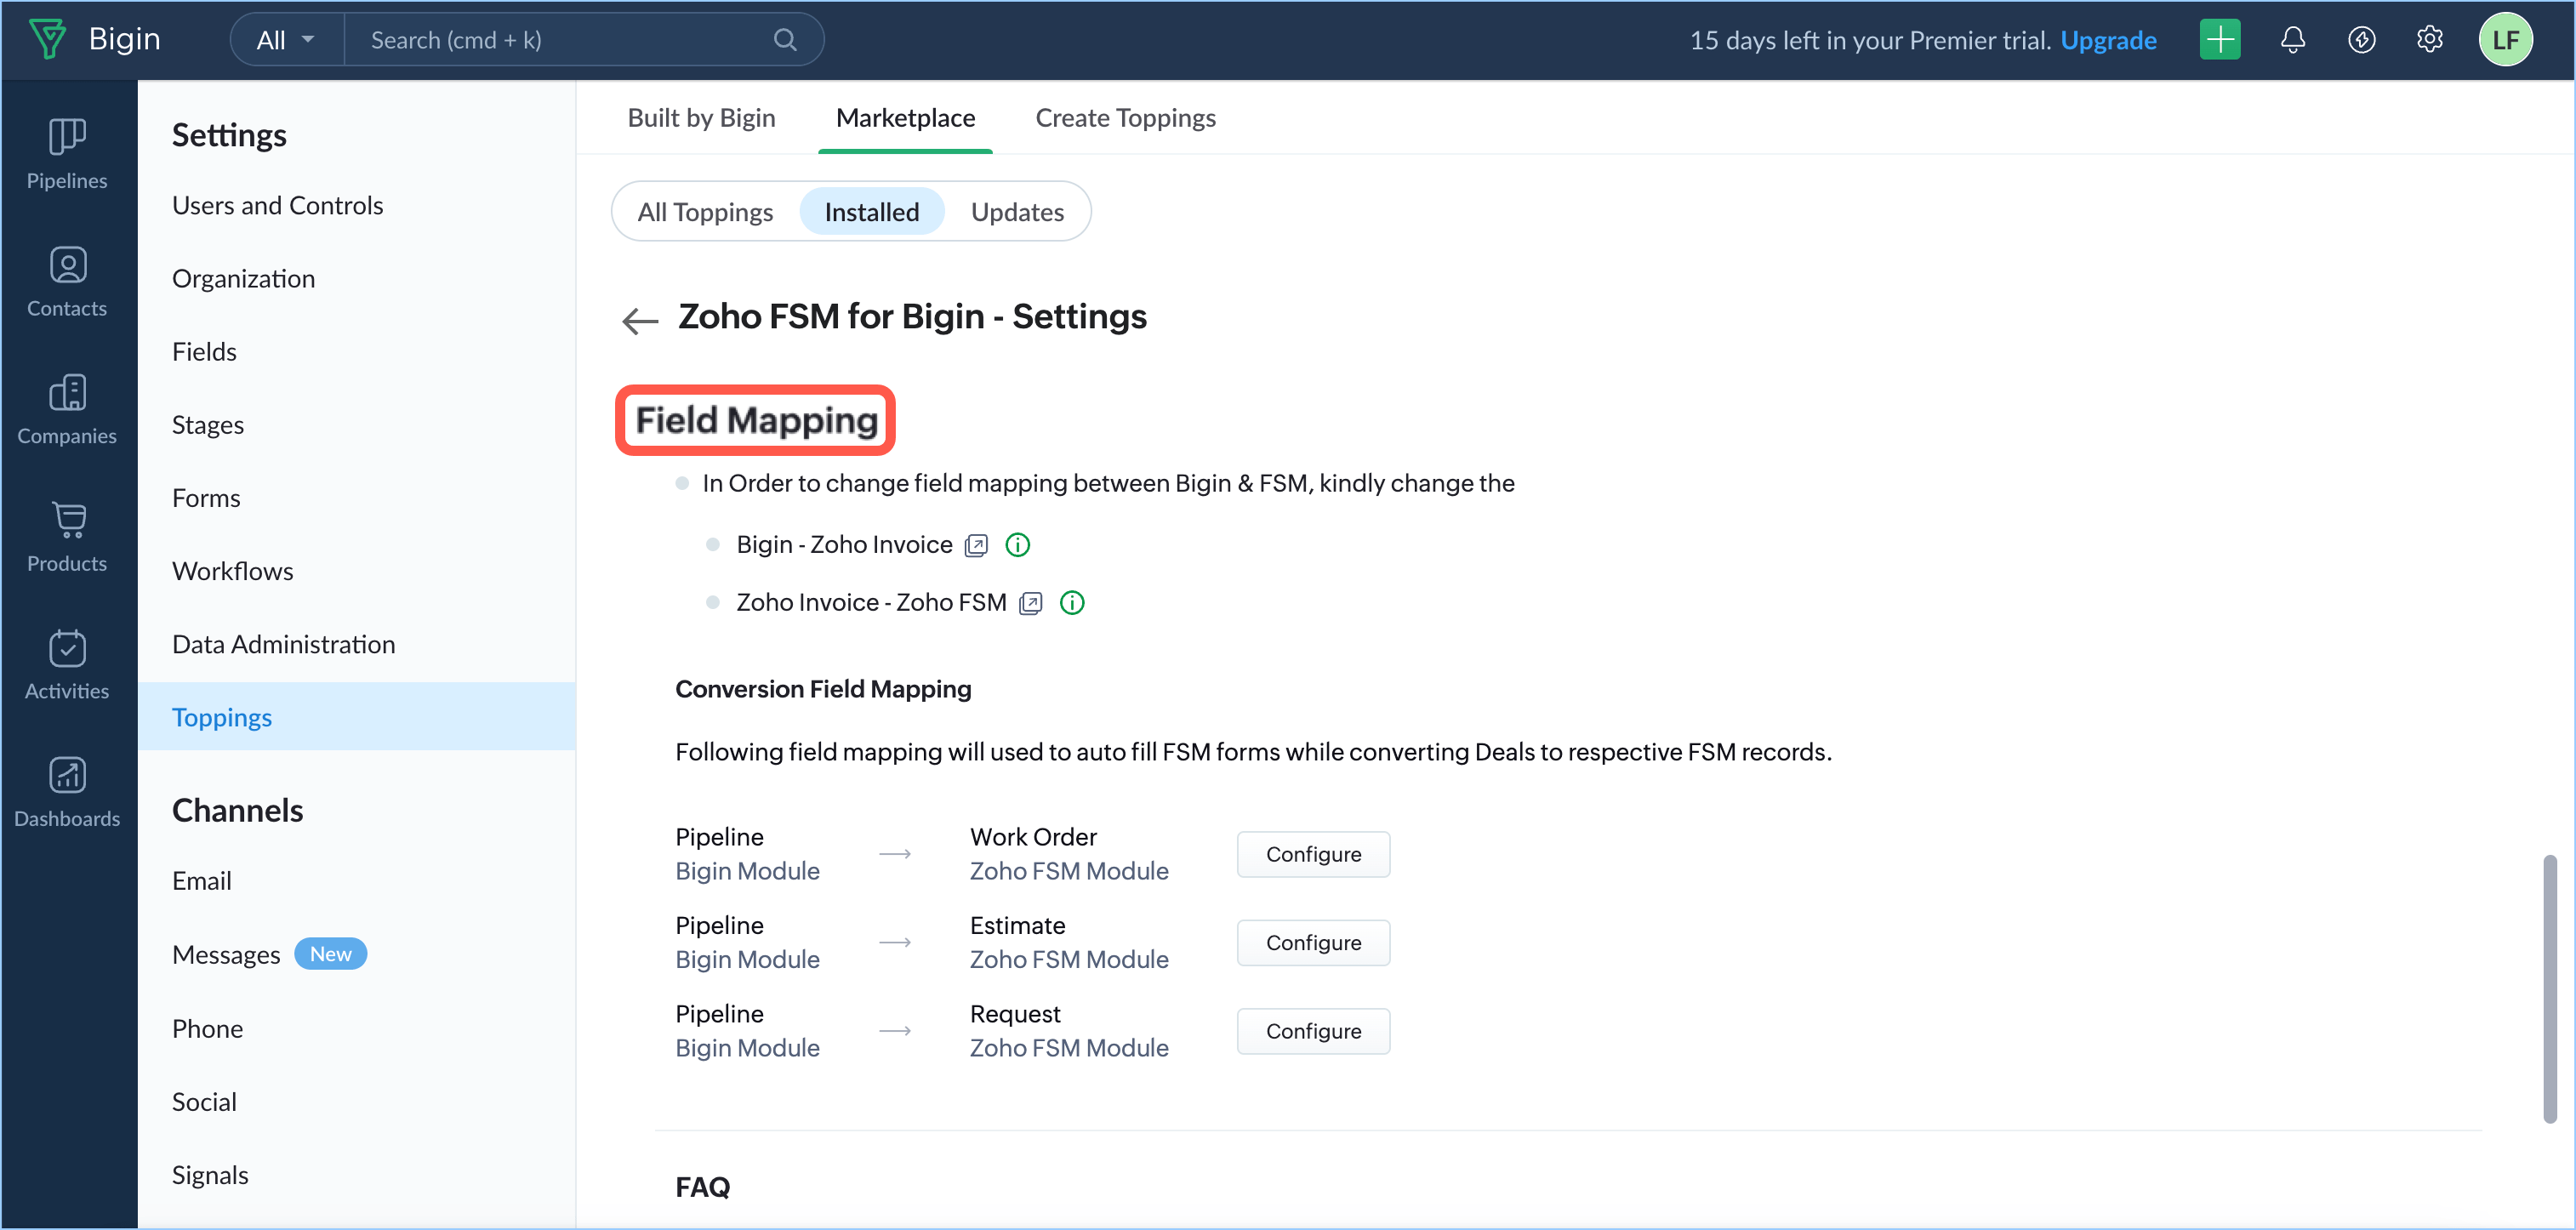The width and height of the screenshot is (2576, 1230).
Task: Open Forms settings
Action: pyautogui.click(x=206, y=498)
